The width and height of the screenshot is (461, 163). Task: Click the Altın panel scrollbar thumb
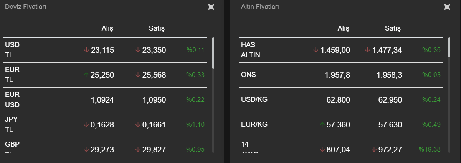[x=449, y=47]
